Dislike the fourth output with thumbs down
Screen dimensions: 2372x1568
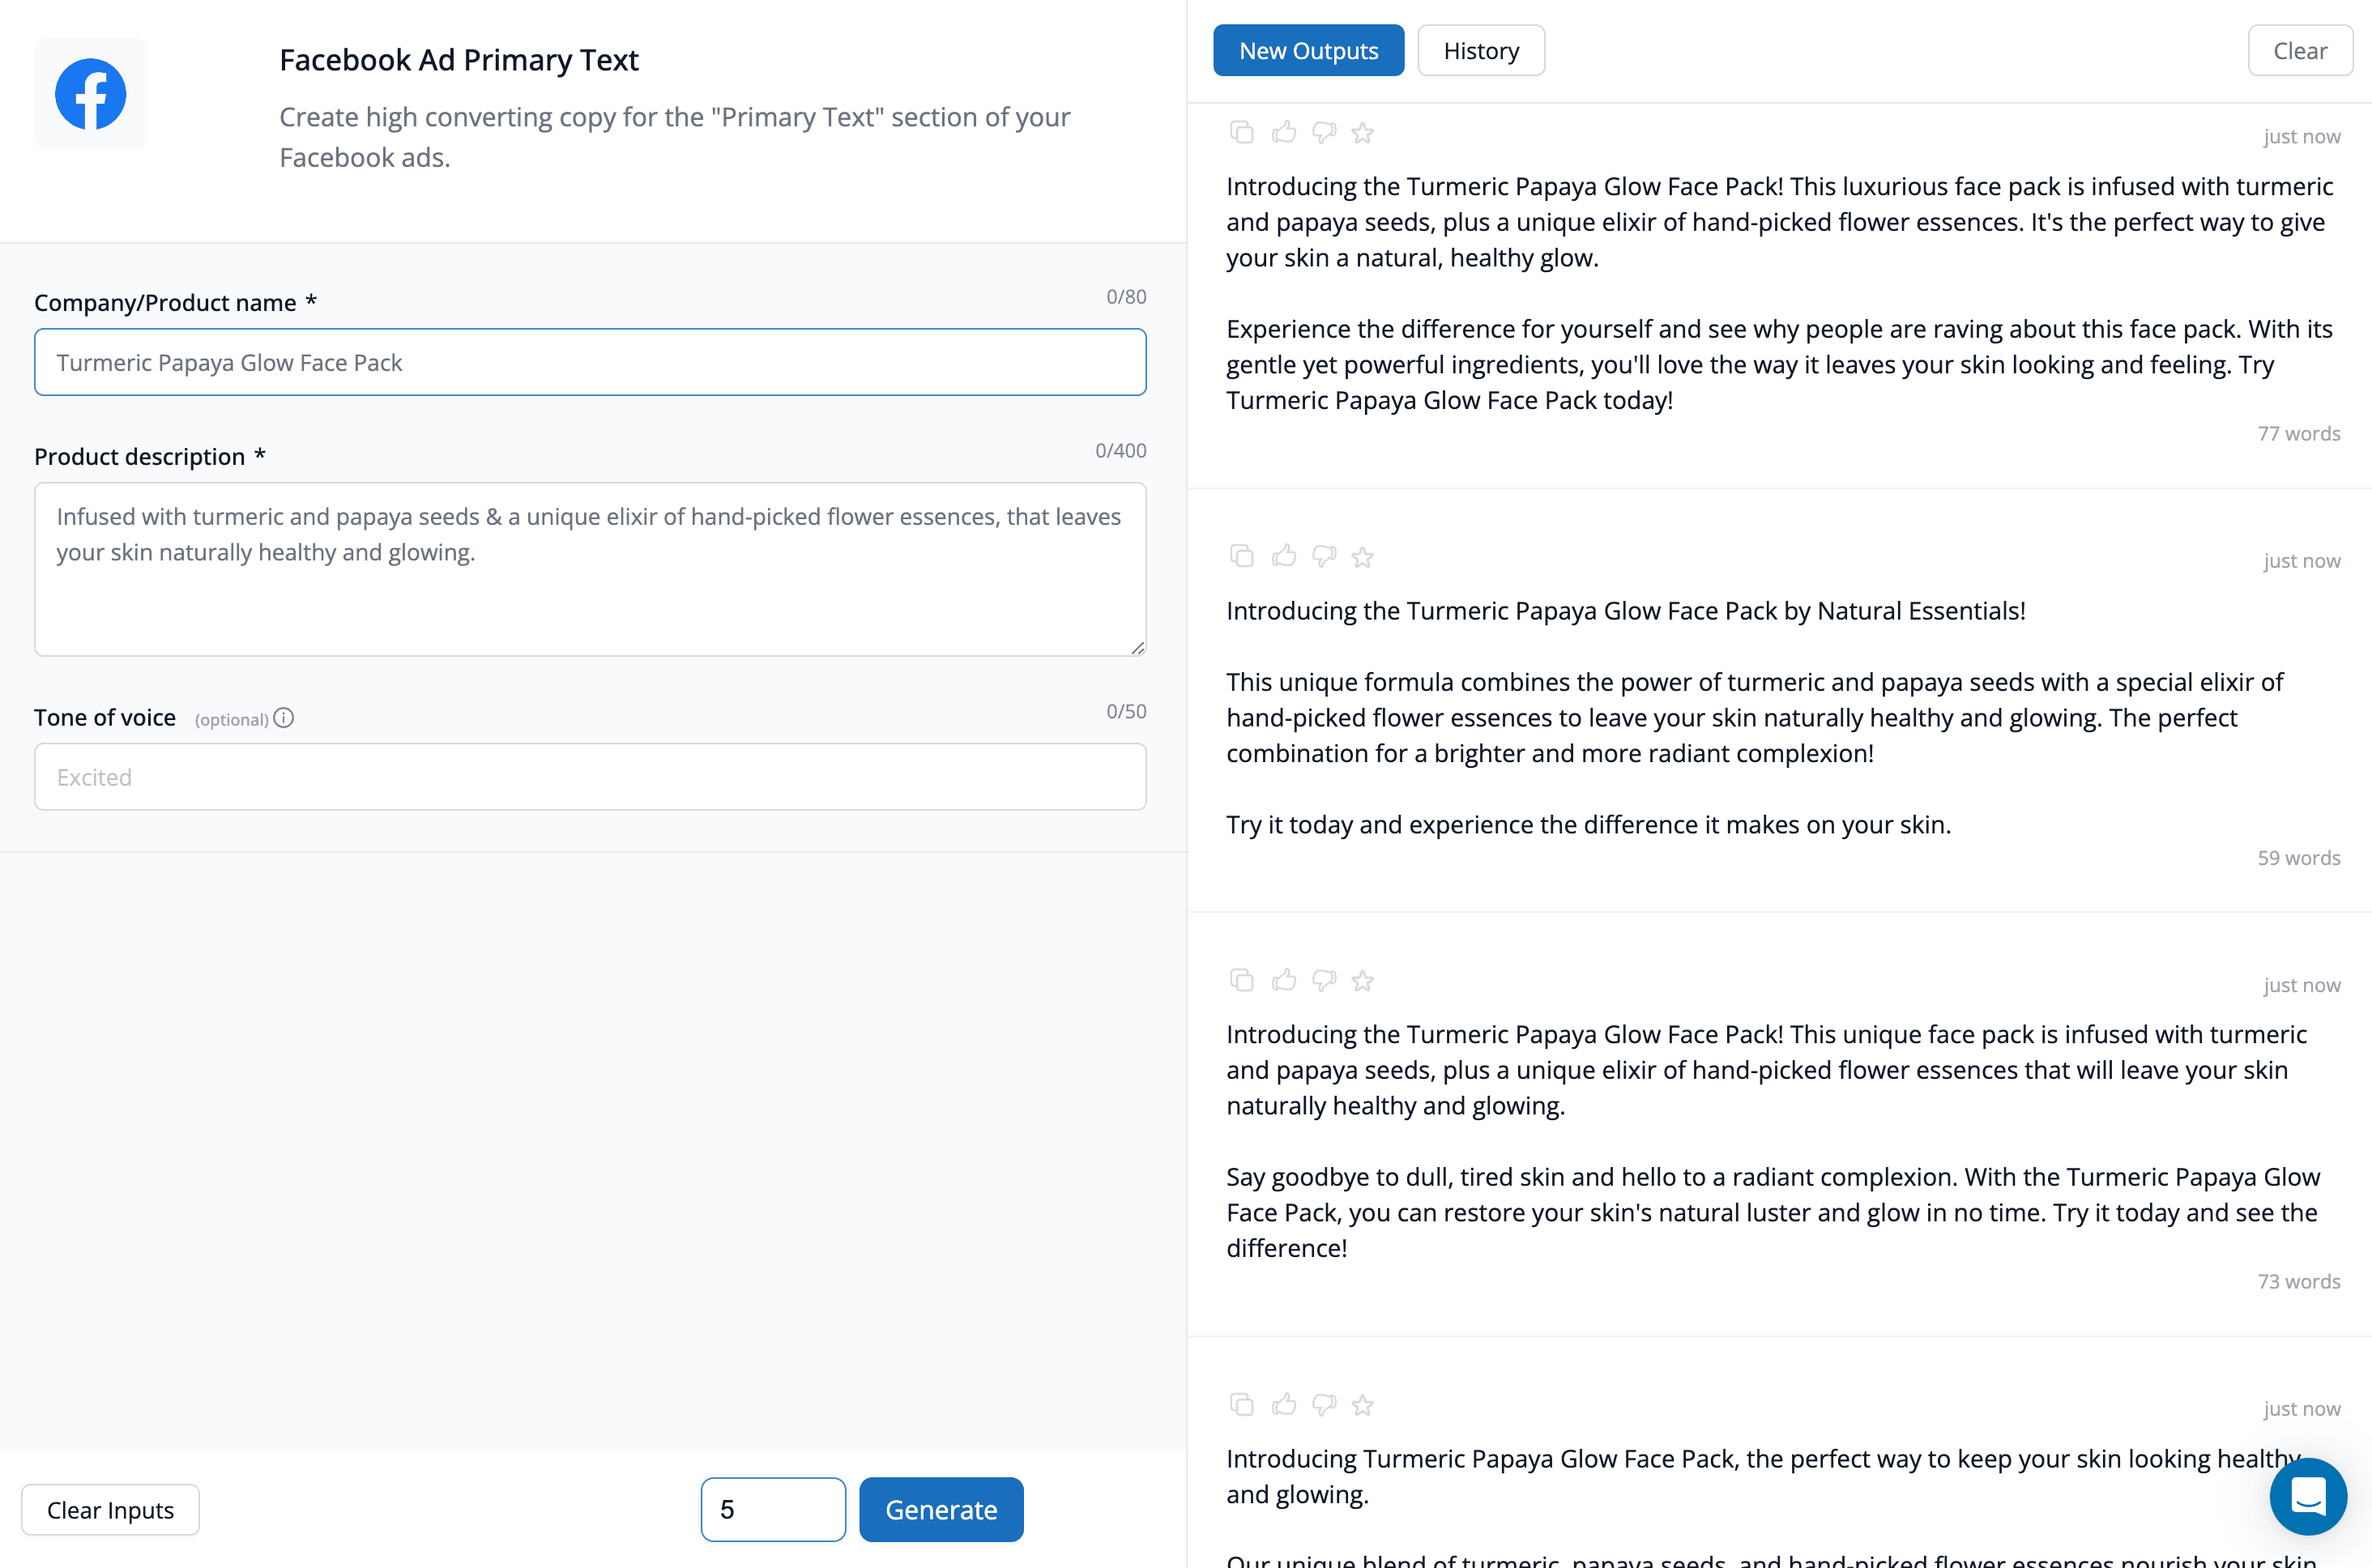coord(1324,1405)
